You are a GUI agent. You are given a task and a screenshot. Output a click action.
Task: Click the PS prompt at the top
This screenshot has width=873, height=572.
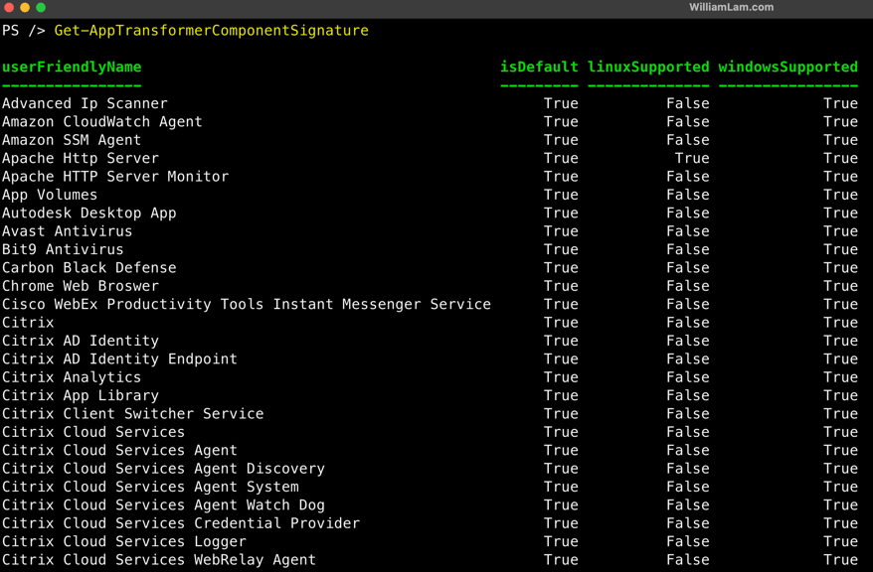click(11, 31)
